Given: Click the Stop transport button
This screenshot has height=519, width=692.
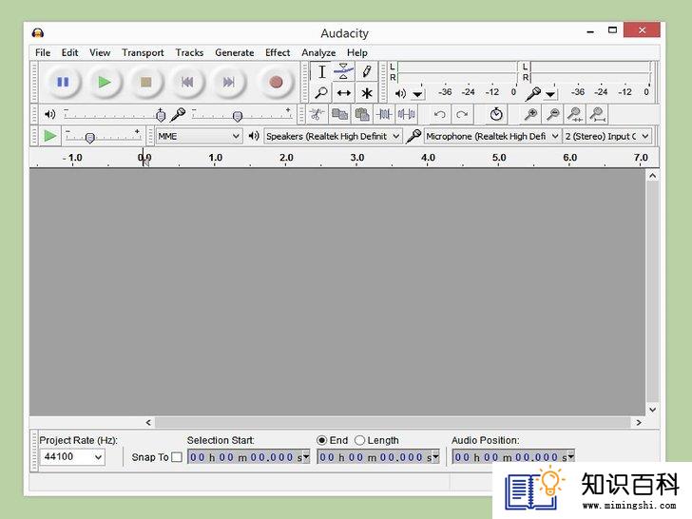Looking at the screenshot, I should click(x=146, y=82).
